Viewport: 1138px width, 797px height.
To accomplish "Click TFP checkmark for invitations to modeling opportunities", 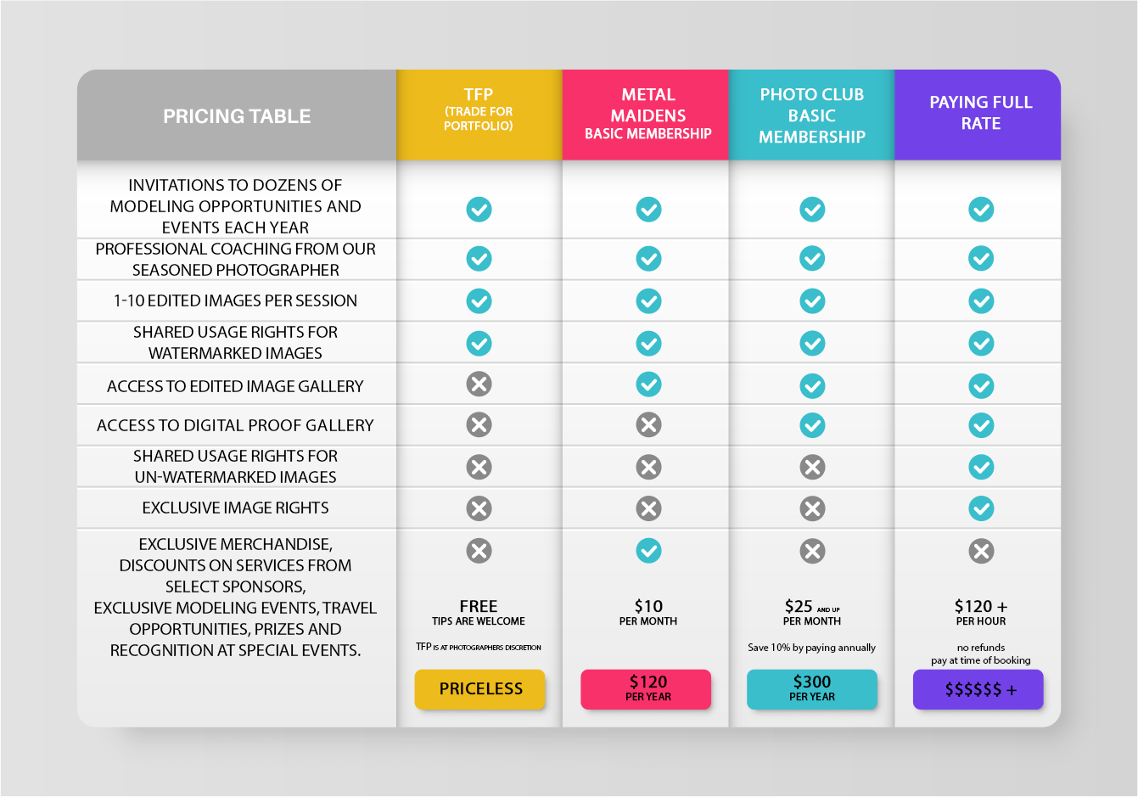I will coord(479,209).
